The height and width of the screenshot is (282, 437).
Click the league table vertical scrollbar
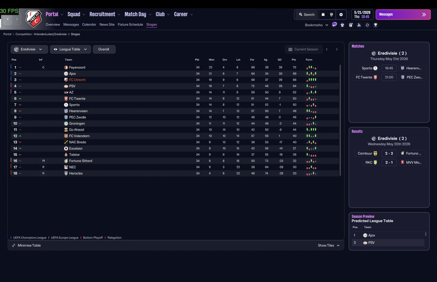coord(340,120)
